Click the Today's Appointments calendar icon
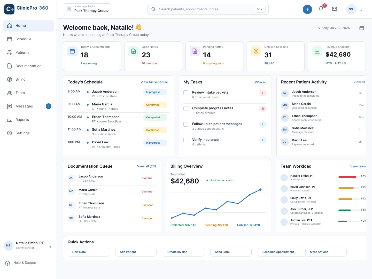 [x=72, y=51]
